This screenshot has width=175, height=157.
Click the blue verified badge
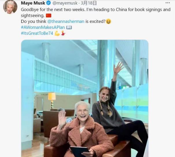coord(49,3)
